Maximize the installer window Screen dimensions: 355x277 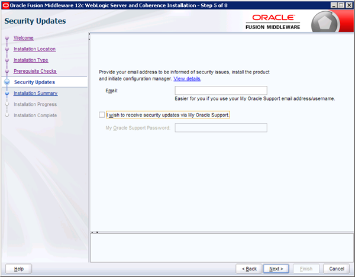[x=341, y=5]
